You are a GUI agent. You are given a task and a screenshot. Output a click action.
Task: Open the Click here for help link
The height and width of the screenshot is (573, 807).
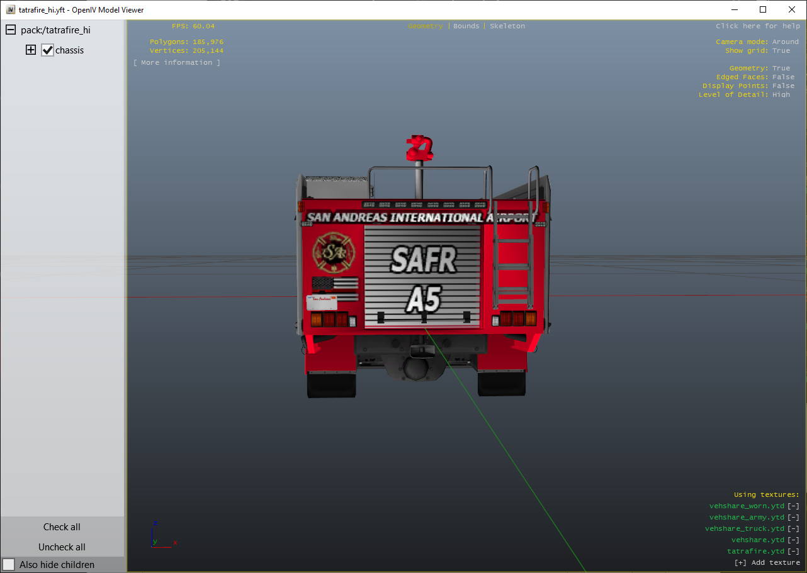[x=757, y=26]
